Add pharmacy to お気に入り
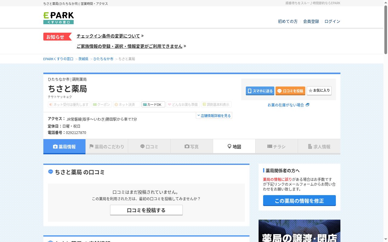 click(x=319, y=91)
